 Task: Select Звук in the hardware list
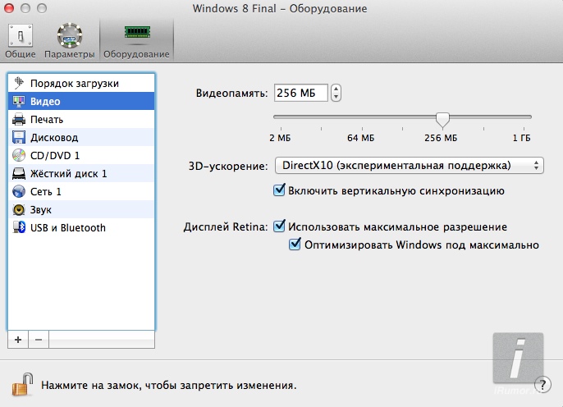point(81,209)
